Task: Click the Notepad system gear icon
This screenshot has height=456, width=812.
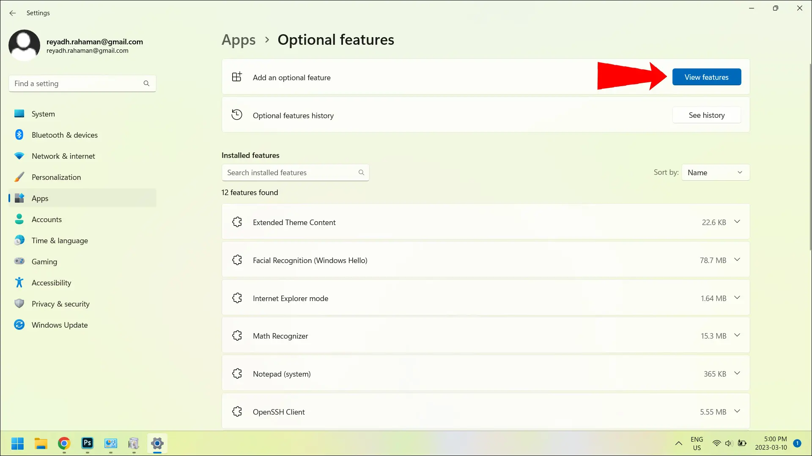Action: tap(237, 373)
